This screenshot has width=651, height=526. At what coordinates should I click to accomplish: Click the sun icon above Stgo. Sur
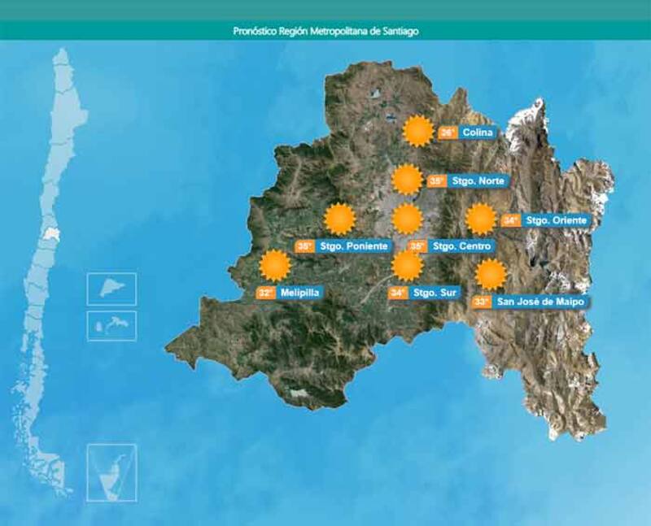click(407, 265)
